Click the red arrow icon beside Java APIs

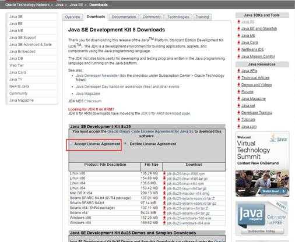[x=239, y=70]
